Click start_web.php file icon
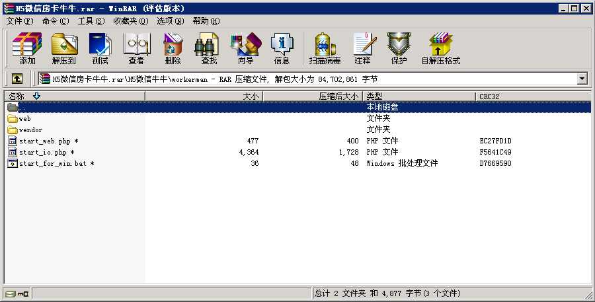 click(13, 141)
